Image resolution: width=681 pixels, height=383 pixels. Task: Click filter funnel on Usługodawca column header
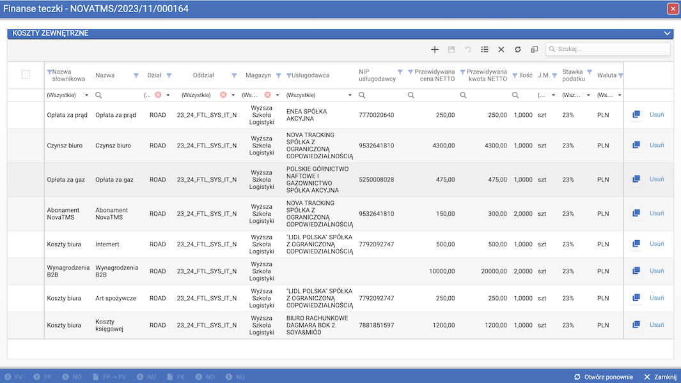(x=289, y=75)
